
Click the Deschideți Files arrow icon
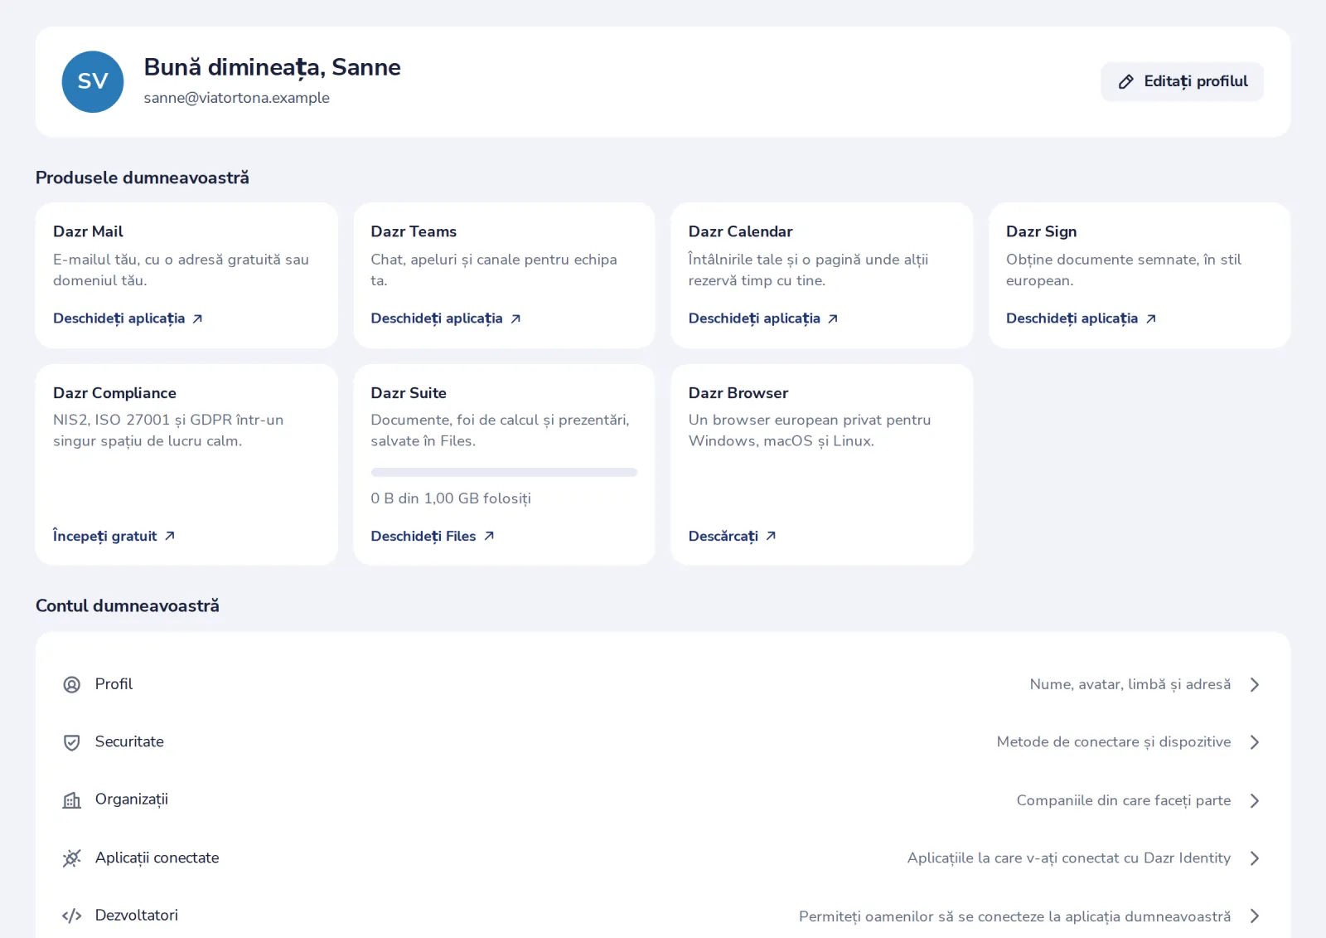[x=489, y=536]
